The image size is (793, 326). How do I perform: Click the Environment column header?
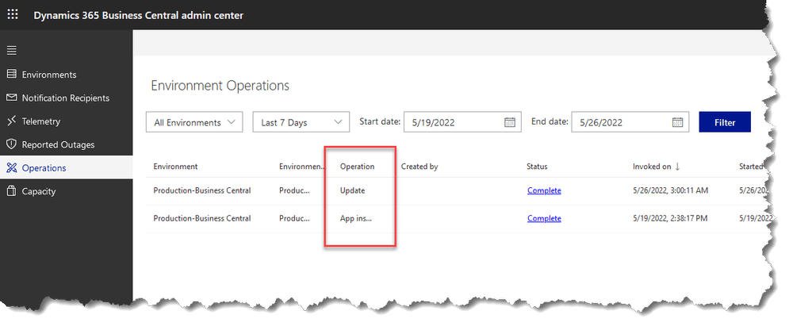(175, 167)
